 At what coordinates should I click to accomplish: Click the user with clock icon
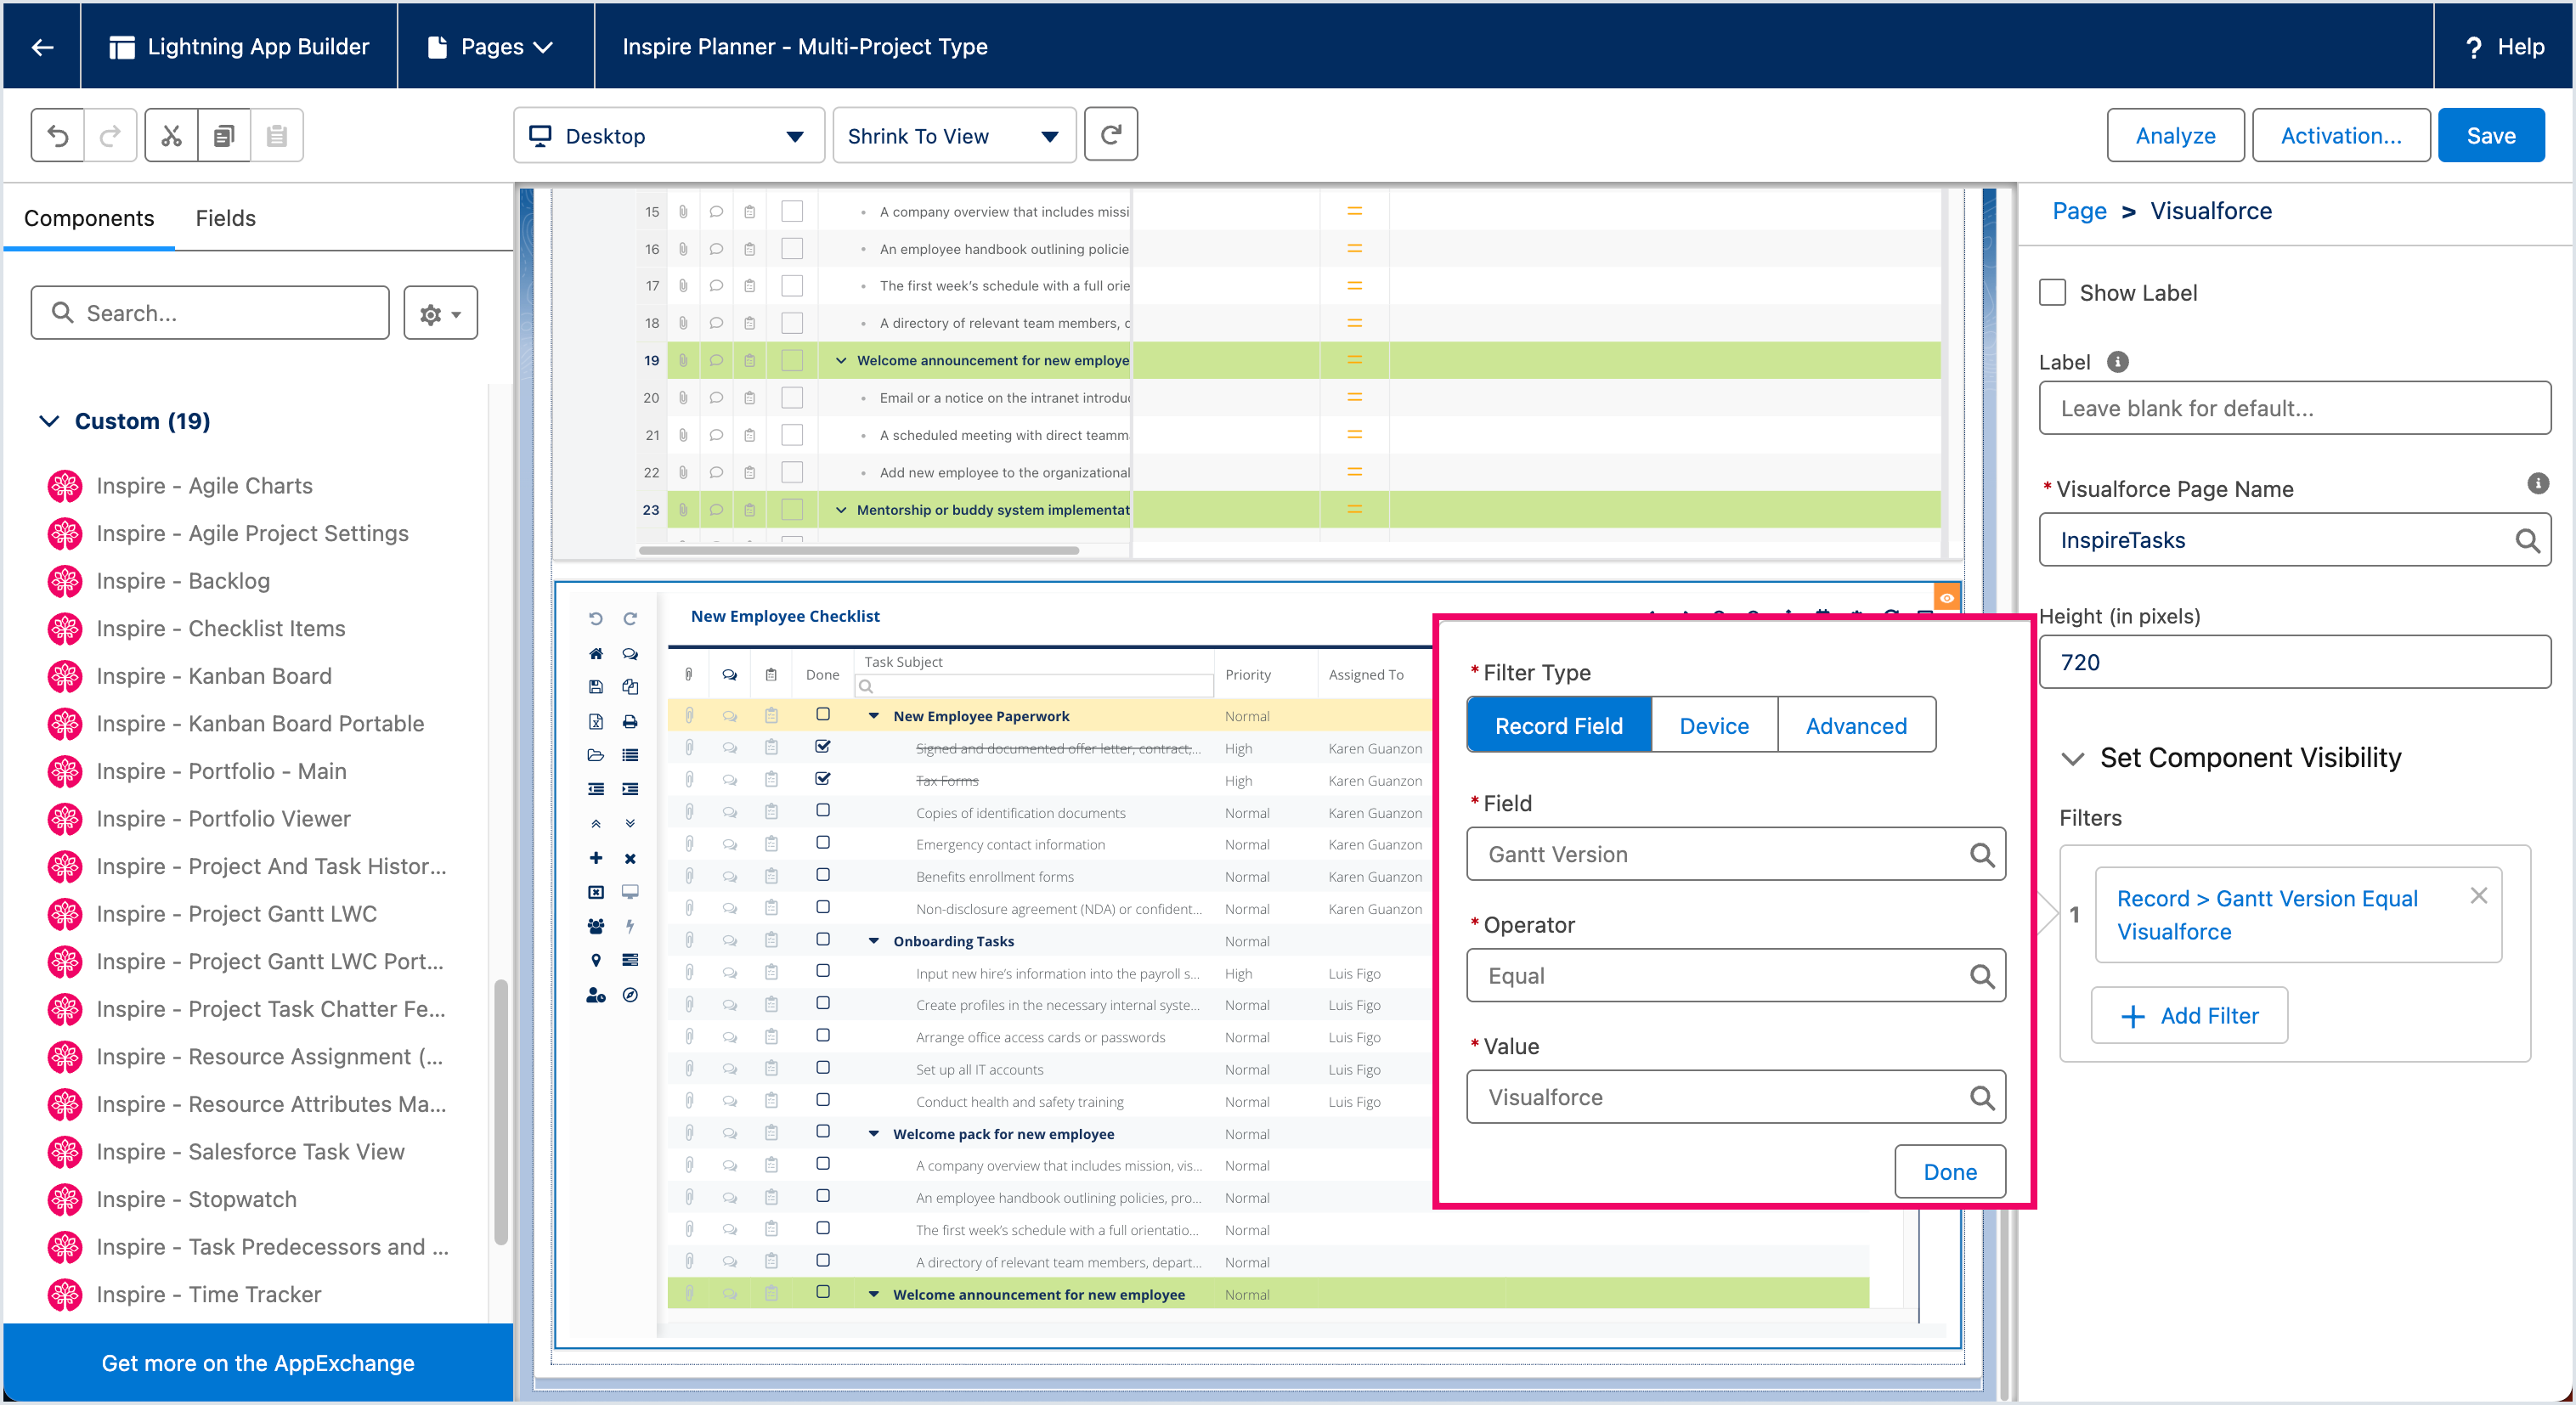coord(596,995)
